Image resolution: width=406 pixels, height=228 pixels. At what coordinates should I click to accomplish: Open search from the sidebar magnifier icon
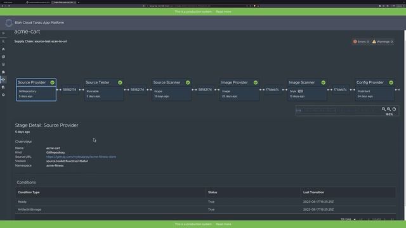coord(3,41)
